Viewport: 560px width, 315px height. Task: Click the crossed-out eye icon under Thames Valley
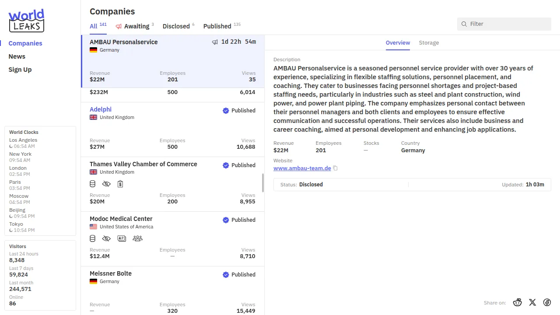[106, 184]
